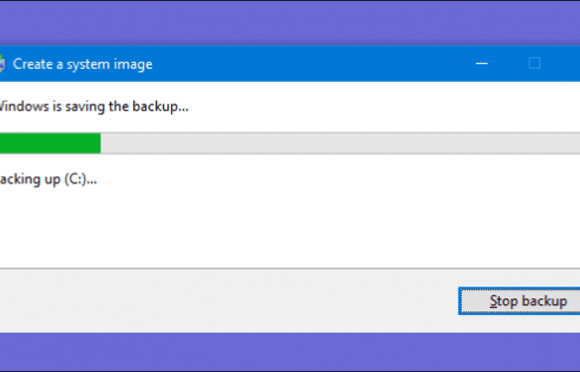
Task: Click the grayed-out maximize square icon
Action: pyautogui.click(x=534, y=64)
